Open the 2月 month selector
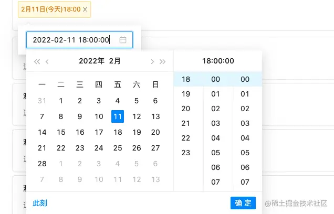The height and width of the screenshot is (214, 334). click(x=115, y=61)
